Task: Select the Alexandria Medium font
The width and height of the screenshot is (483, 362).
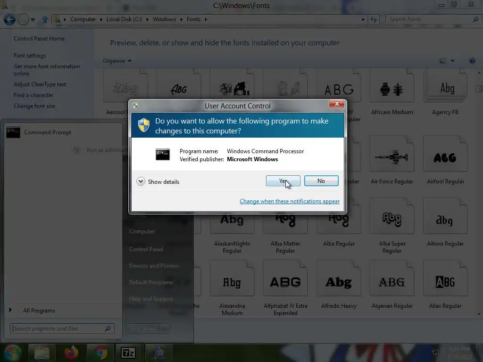Action: coord(232,288)
